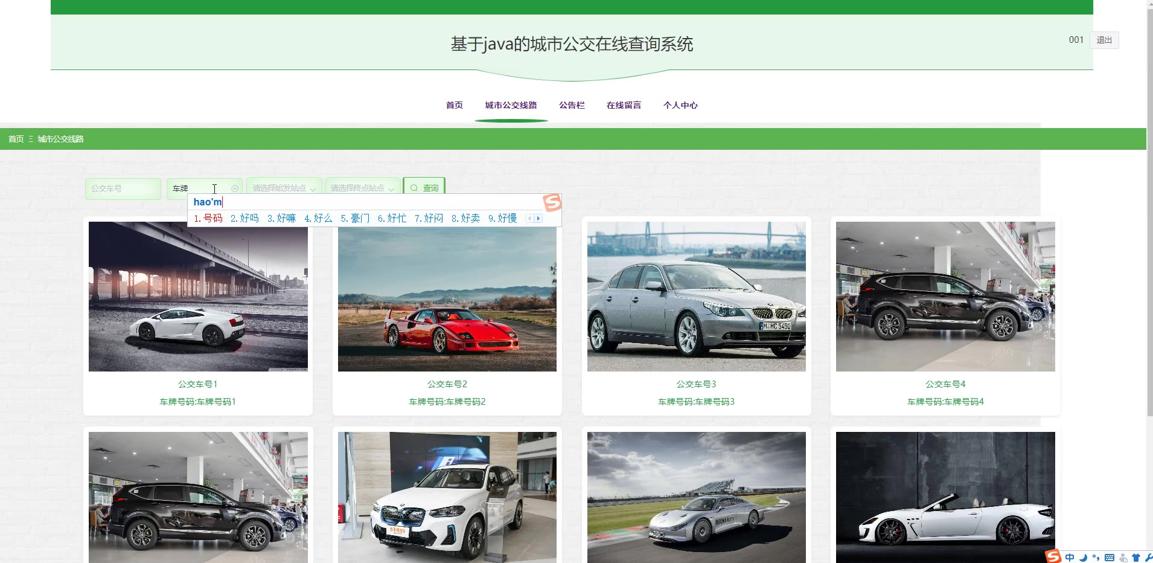
Task: Open the 城市公交线路 tab
Action: point(511,105)
